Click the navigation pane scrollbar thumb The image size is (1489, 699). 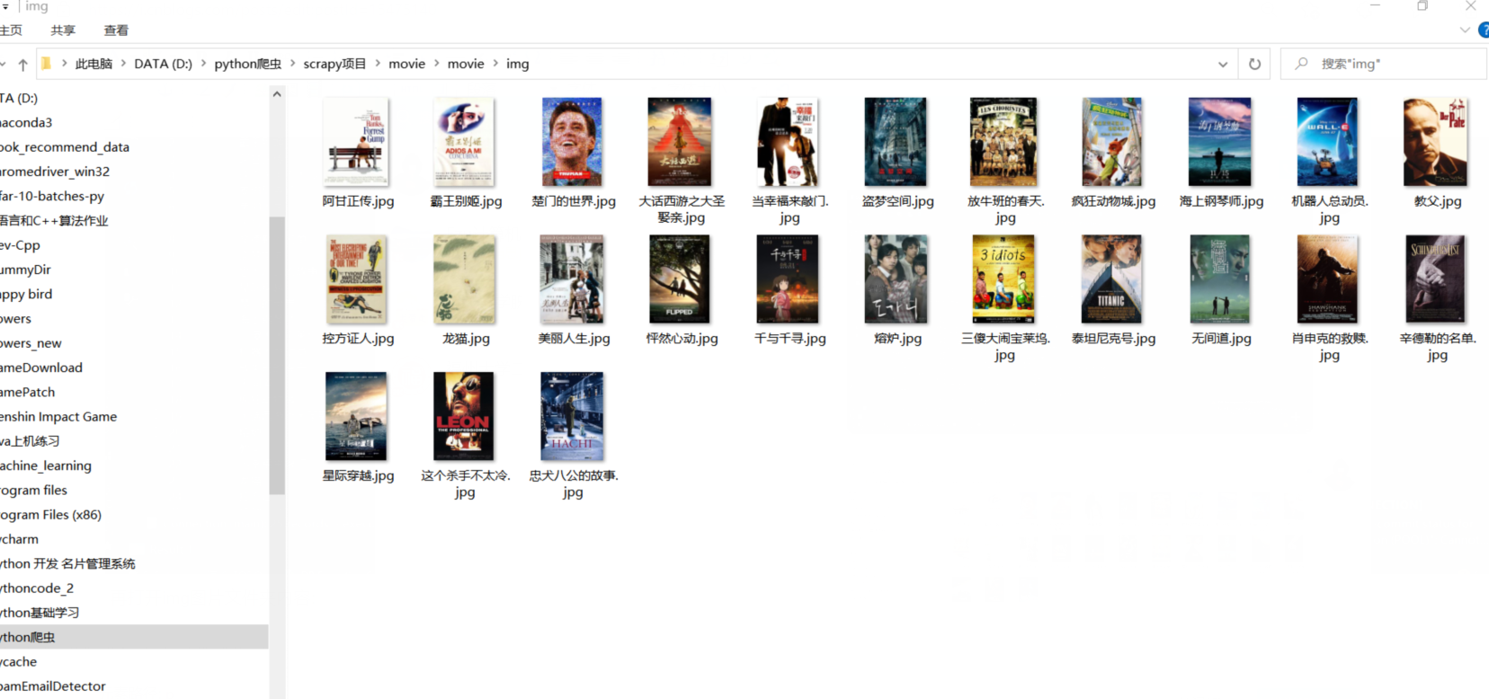coord(277,355)
